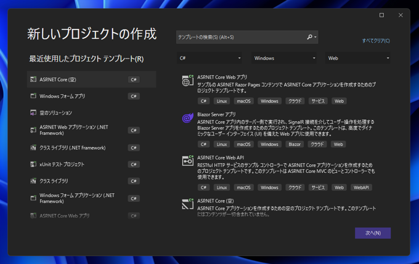The width and height of the screenshot is (419, 264).
Task: Select ASP.NET Core Web アプリ template title
Action: (222, 77)
